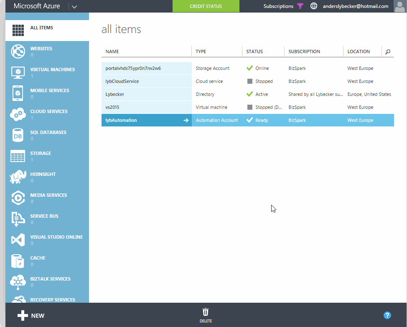Open Virtual Machines via its monitor icon
Screen dimensions: 407x327
point(18,72)
